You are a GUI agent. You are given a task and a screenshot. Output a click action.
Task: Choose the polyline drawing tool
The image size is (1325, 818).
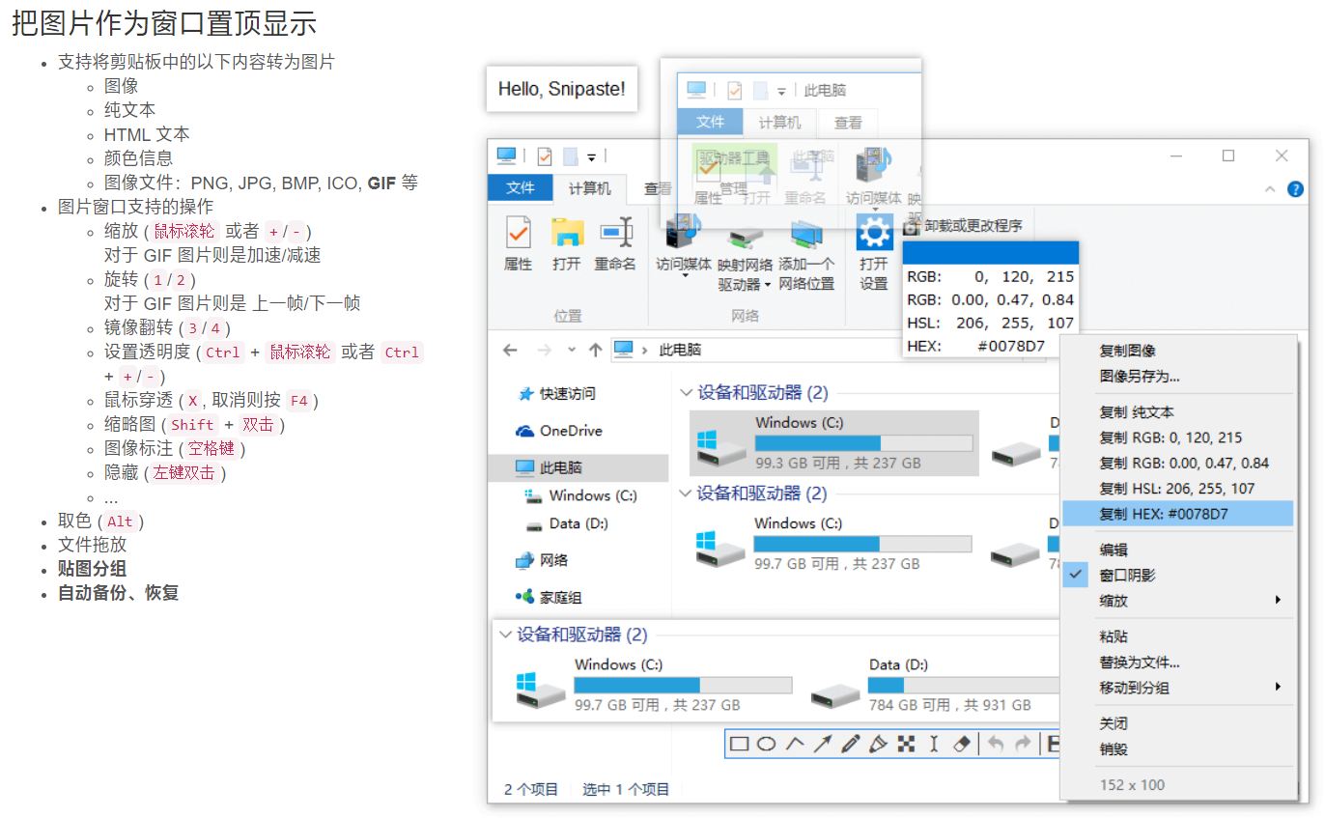coord(795,744)
